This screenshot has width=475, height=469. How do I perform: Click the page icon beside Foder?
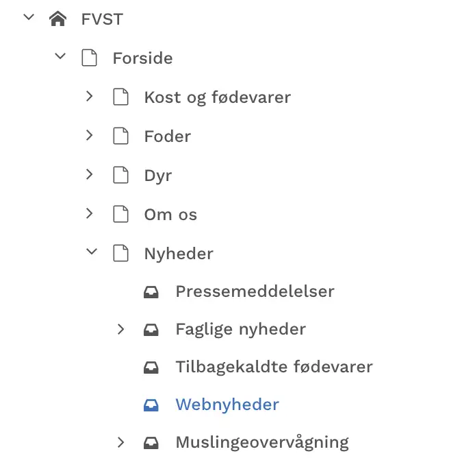click(121, 136)
